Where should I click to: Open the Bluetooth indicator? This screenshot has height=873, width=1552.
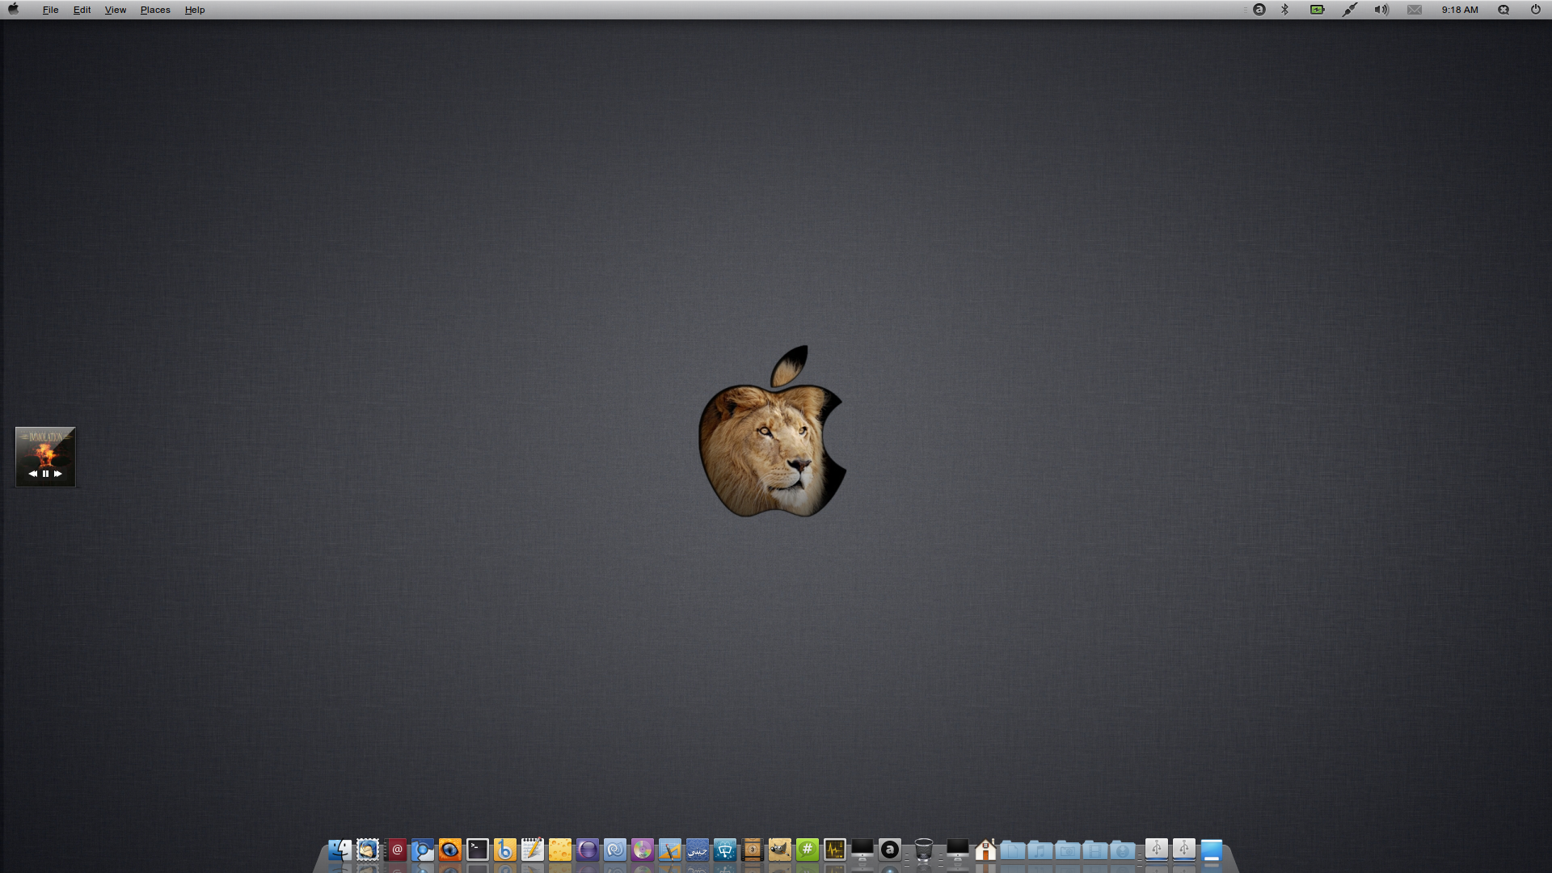point(1284,10)
